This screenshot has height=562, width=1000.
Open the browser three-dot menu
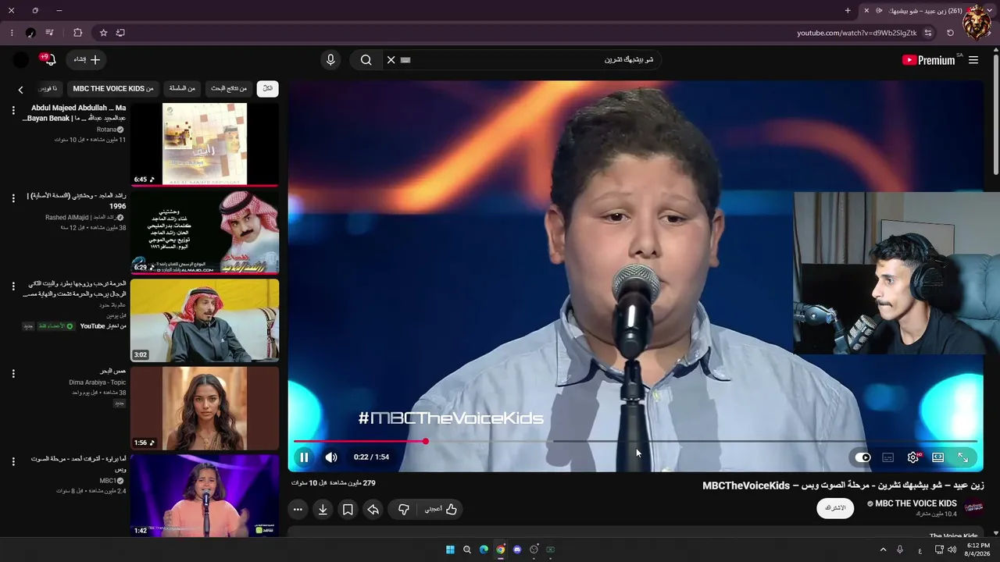pos(12,33)
